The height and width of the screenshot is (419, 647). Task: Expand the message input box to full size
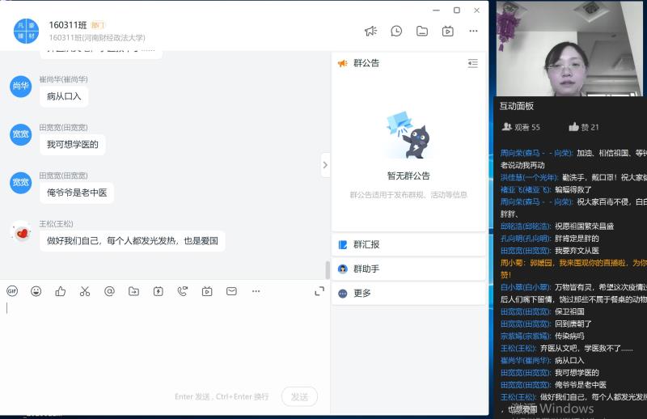click(319, 291)
